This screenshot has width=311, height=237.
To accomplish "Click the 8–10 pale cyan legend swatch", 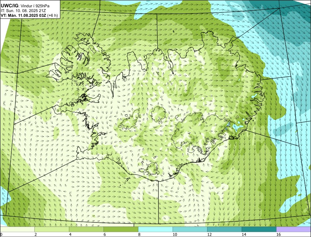I will (155, 229).
